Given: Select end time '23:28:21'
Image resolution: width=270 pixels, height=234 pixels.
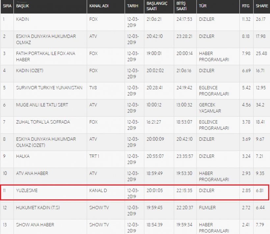Looking at the screenshot, I should pos(184,36).
